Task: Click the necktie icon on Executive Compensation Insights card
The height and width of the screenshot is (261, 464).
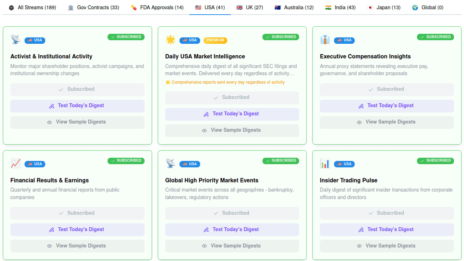Action: click(x=325, y=39)
